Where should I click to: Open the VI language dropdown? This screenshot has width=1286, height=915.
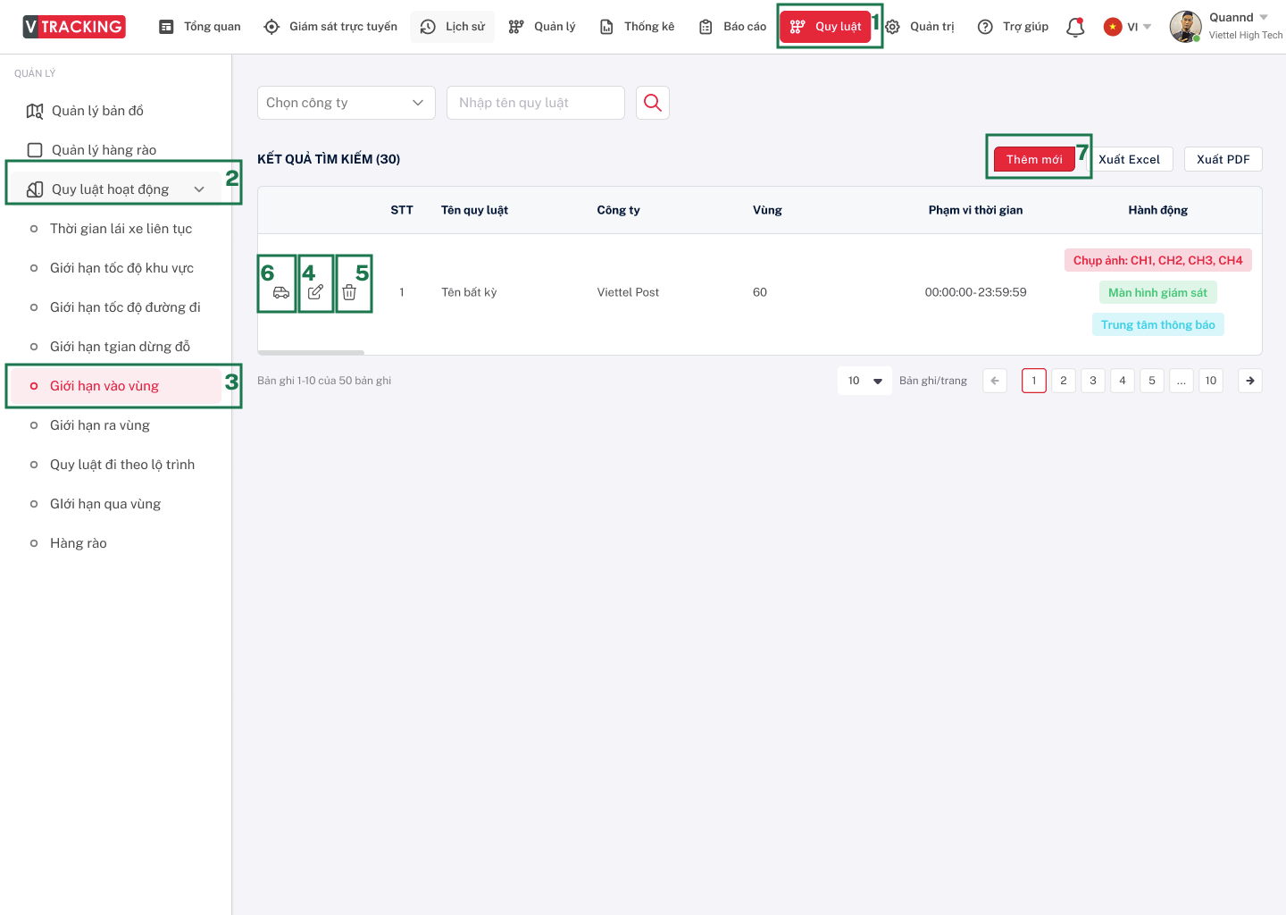[1128, 27]
